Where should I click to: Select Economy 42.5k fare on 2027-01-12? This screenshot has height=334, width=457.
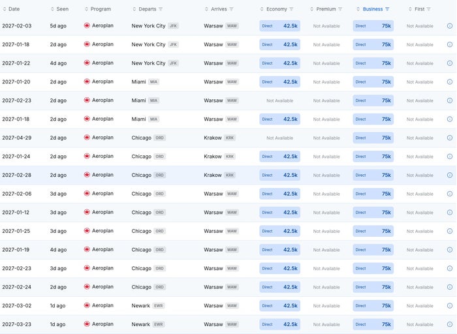pyautogui.click(x=280, y=212)
